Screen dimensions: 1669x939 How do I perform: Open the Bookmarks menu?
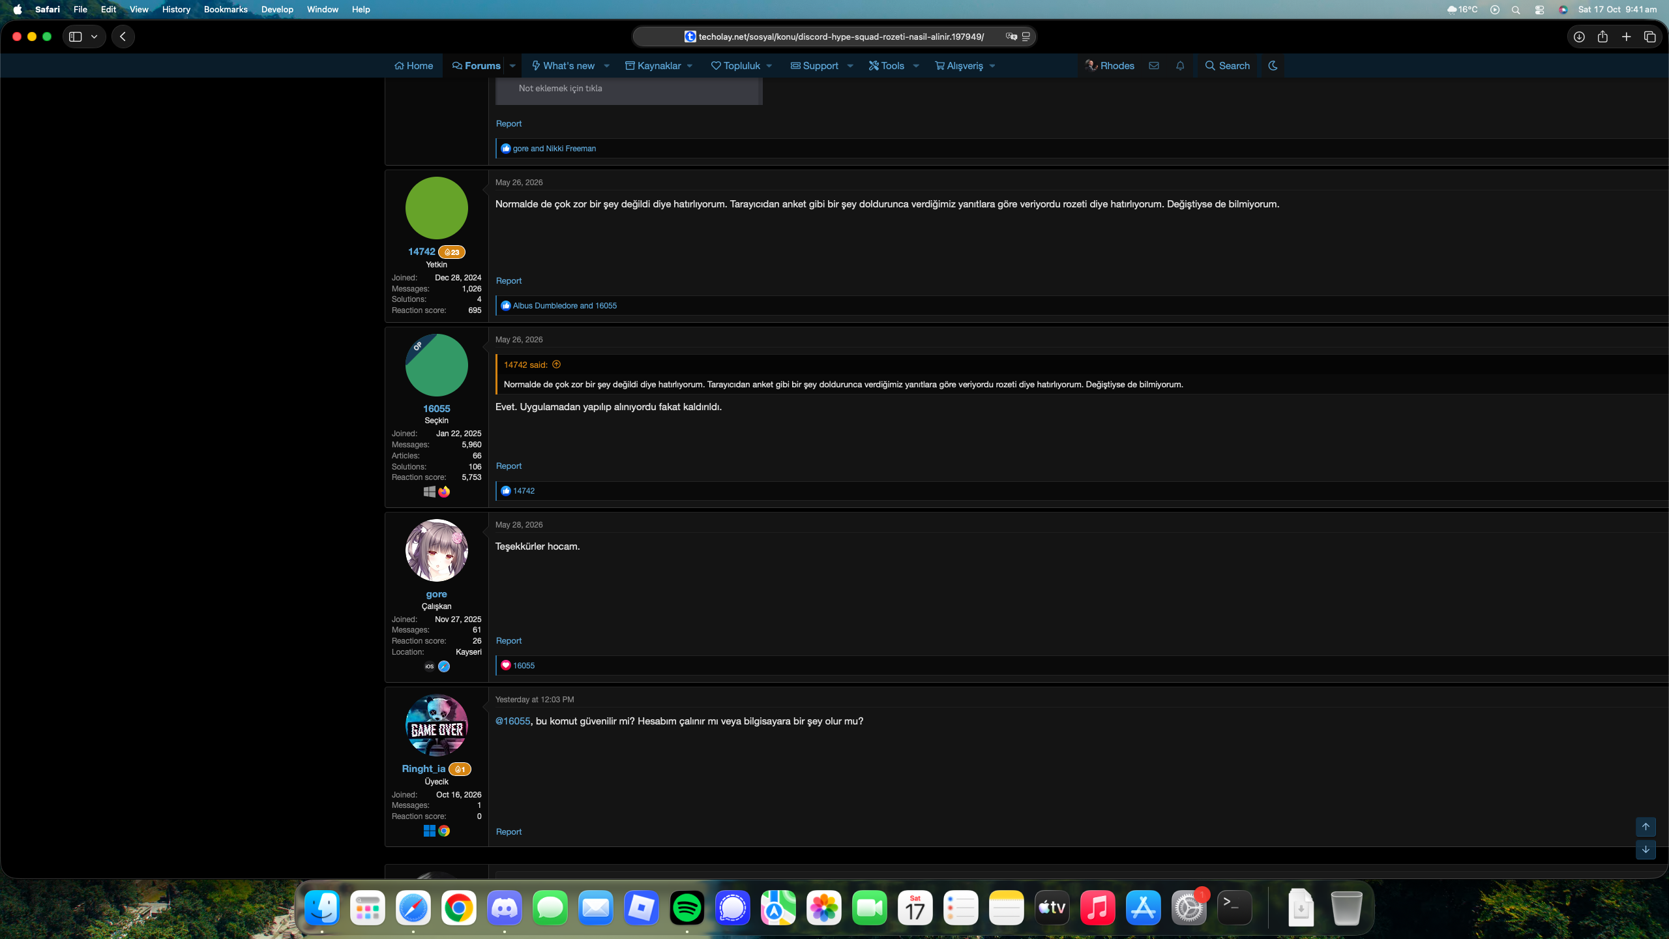[226, 9]
